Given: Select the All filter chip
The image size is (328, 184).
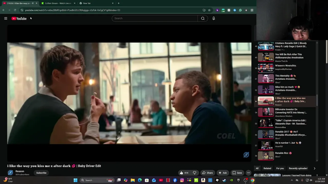Looking at the screenshot, I should coord(257,168).
